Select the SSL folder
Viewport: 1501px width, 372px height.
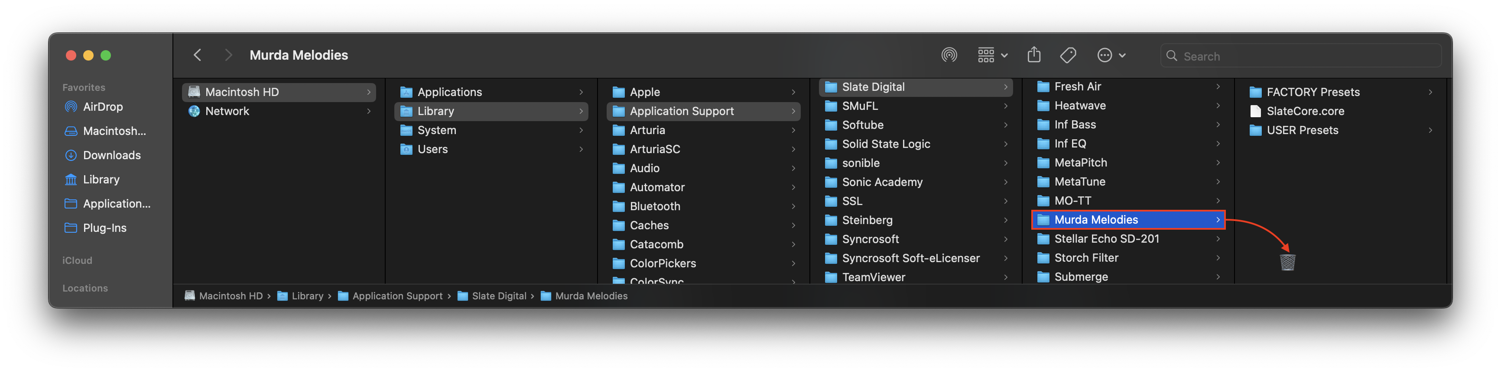pyautogui.click(x=916, y=202)
